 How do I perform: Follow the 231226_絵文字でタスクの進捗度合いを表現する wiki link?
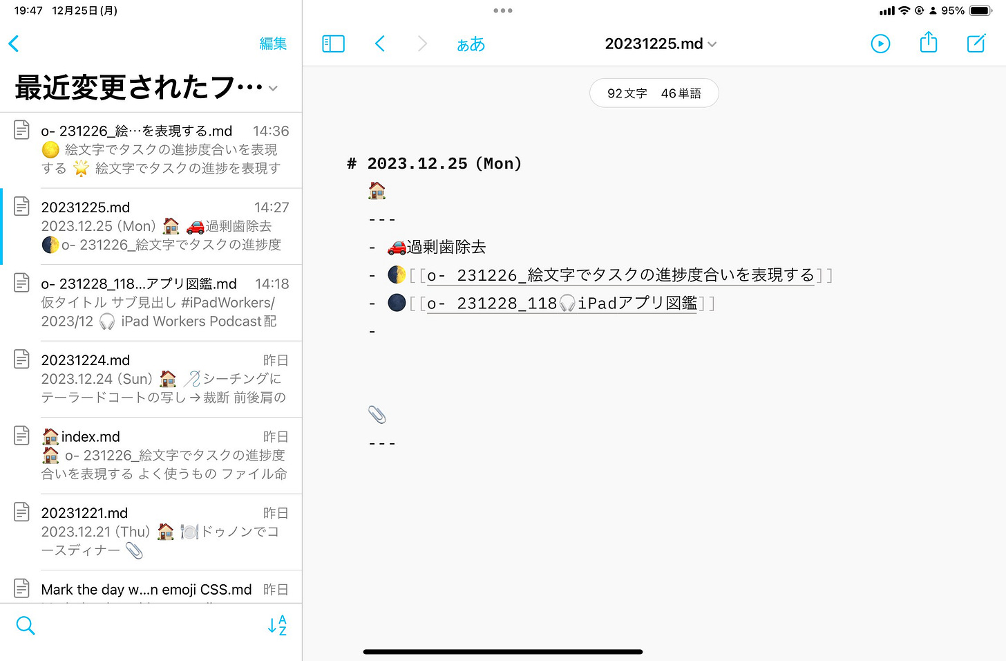click(x=620, y=275)
